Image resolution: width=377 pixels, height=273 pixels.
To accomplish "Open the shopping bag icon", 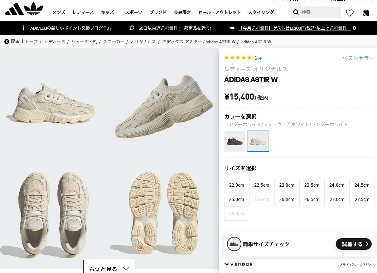I will (366, 12).
